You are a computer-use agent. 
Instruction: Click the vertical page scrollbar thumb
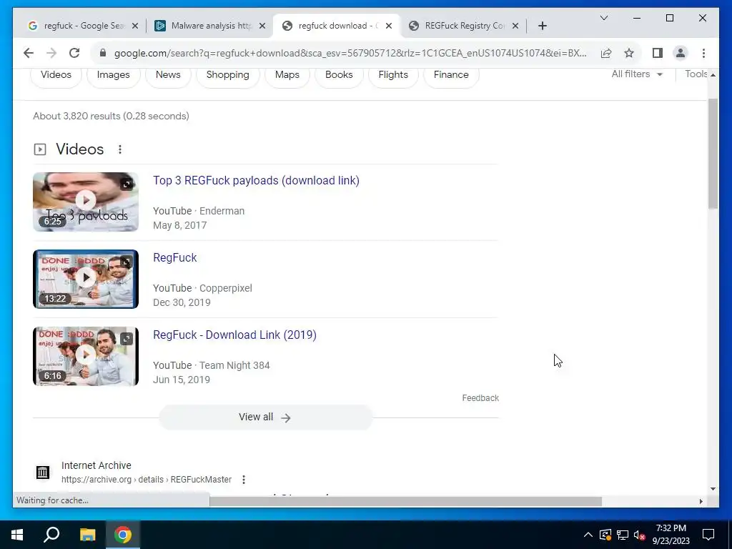point(713,154)
